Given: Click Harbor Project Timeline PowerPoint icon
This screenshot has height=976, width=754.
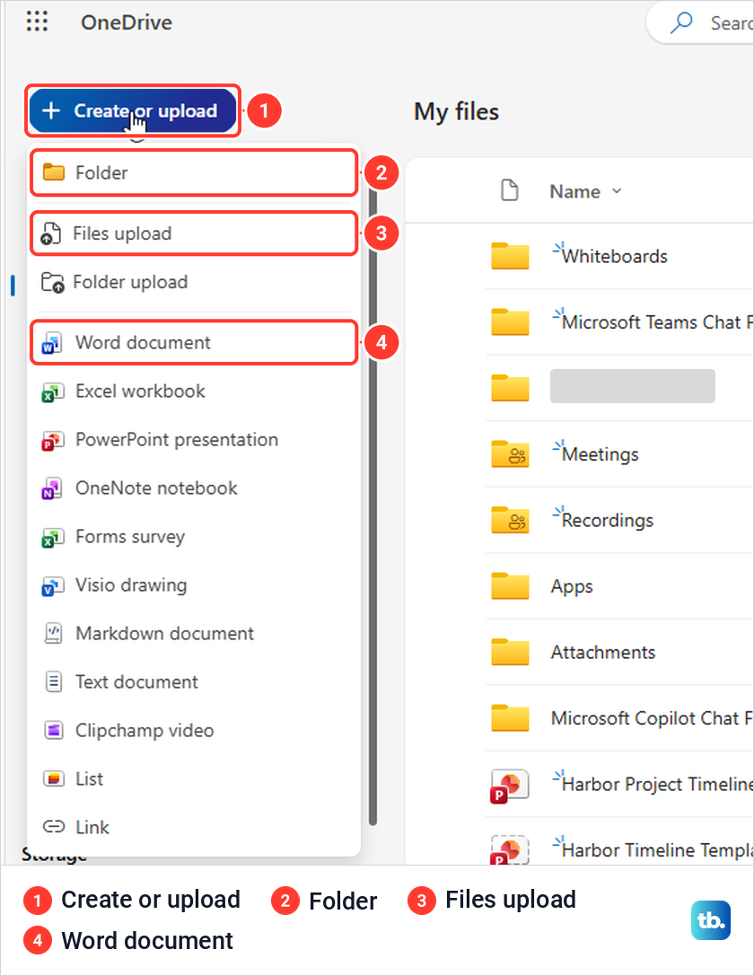Looking at the screenshot, I should pyautogui.click(x=510, y=786).
